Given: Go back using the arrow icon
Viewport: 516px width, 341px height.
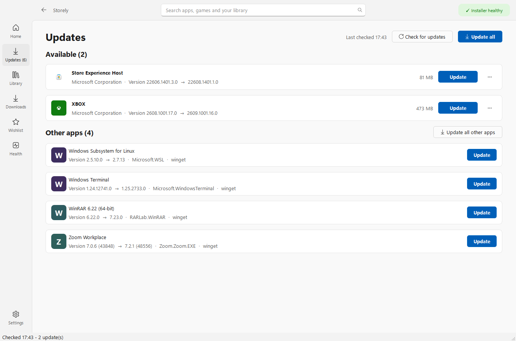Looking at the screenshot, I should tap(44, 10).
